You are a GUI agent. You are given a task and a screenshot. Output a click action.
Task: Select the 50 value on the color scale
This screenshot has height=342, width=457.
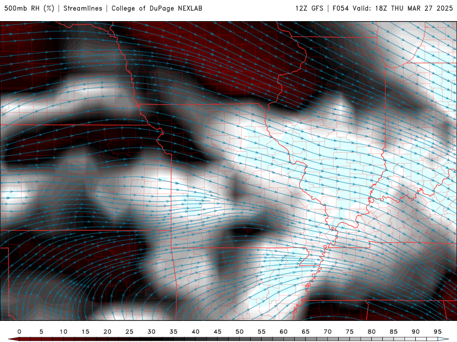point(239,332)
